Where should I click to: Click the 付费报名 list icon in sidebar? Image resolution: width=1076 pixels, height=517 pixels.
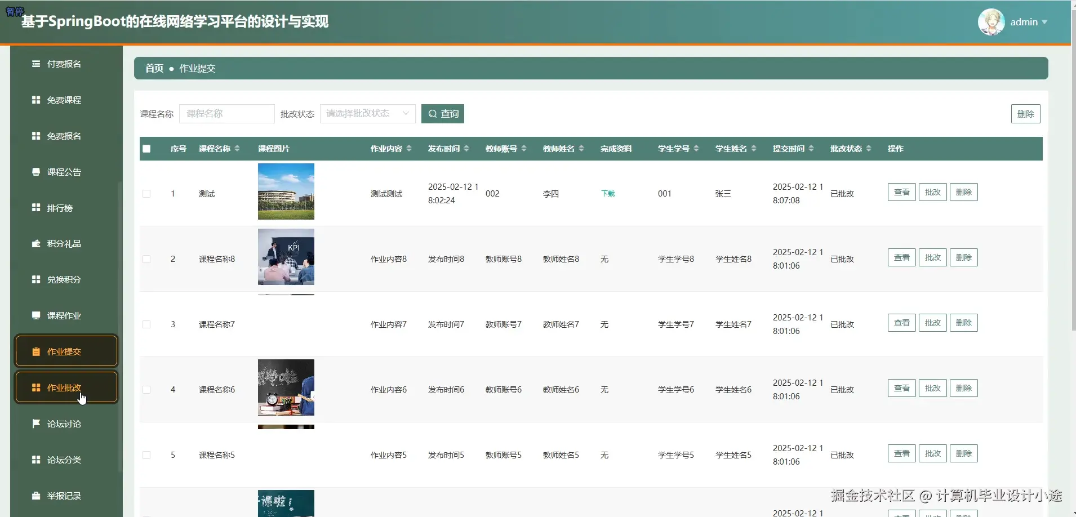[x=36, y=64]
